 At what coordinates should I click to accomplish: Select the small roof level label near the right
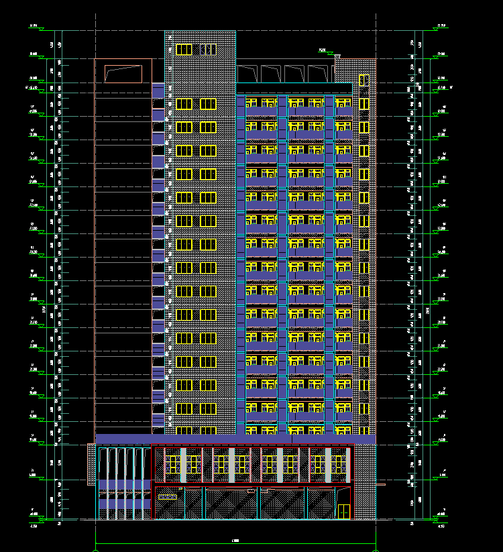click(322, 50)
